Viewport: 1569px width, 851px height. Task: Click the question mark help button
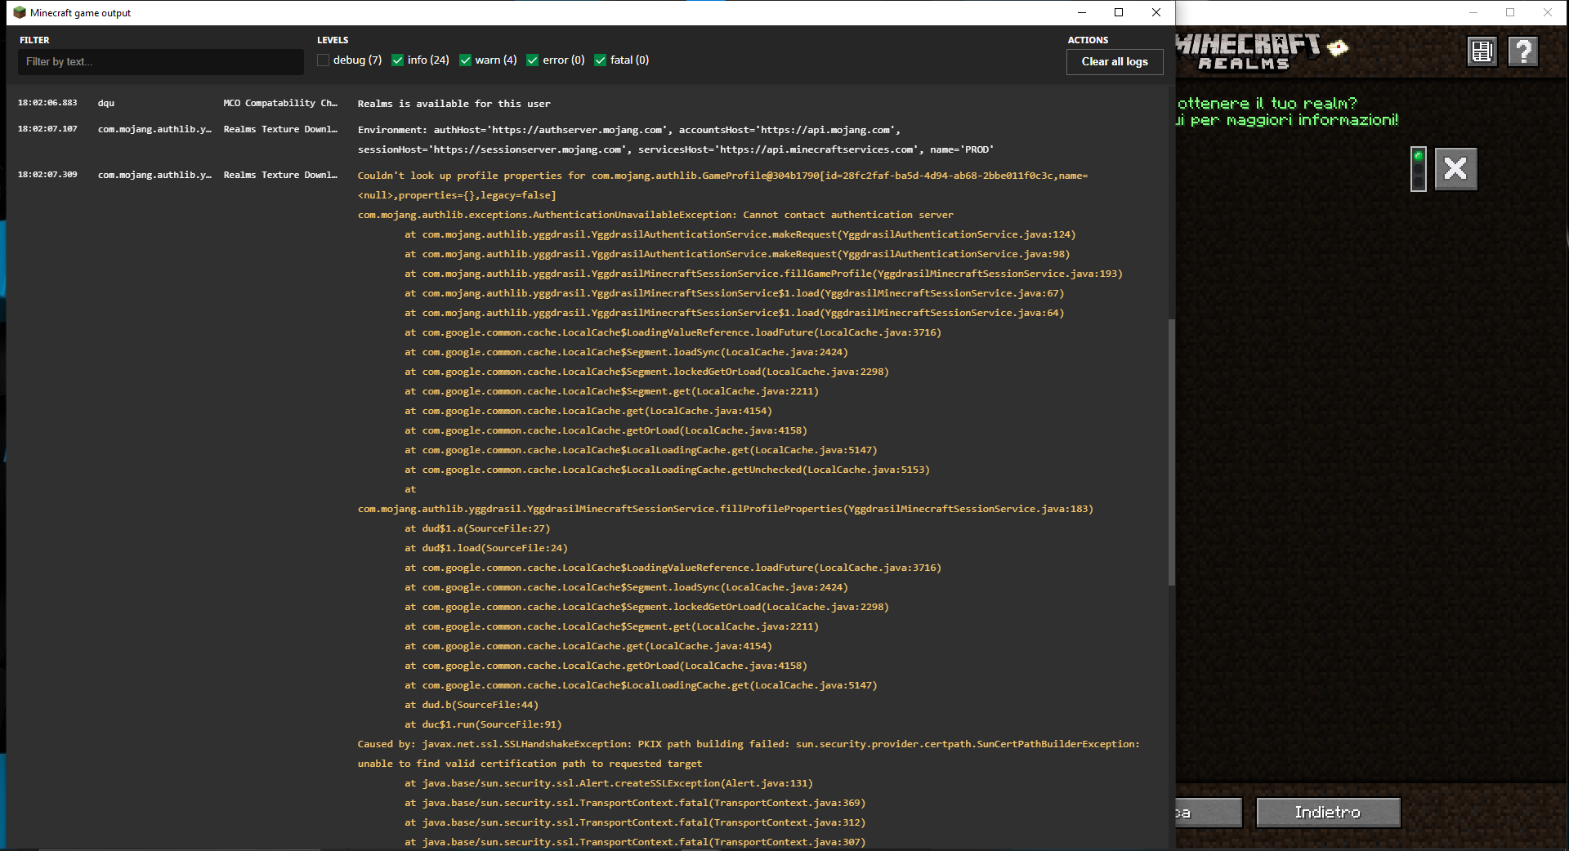[x=1523, y=51]
